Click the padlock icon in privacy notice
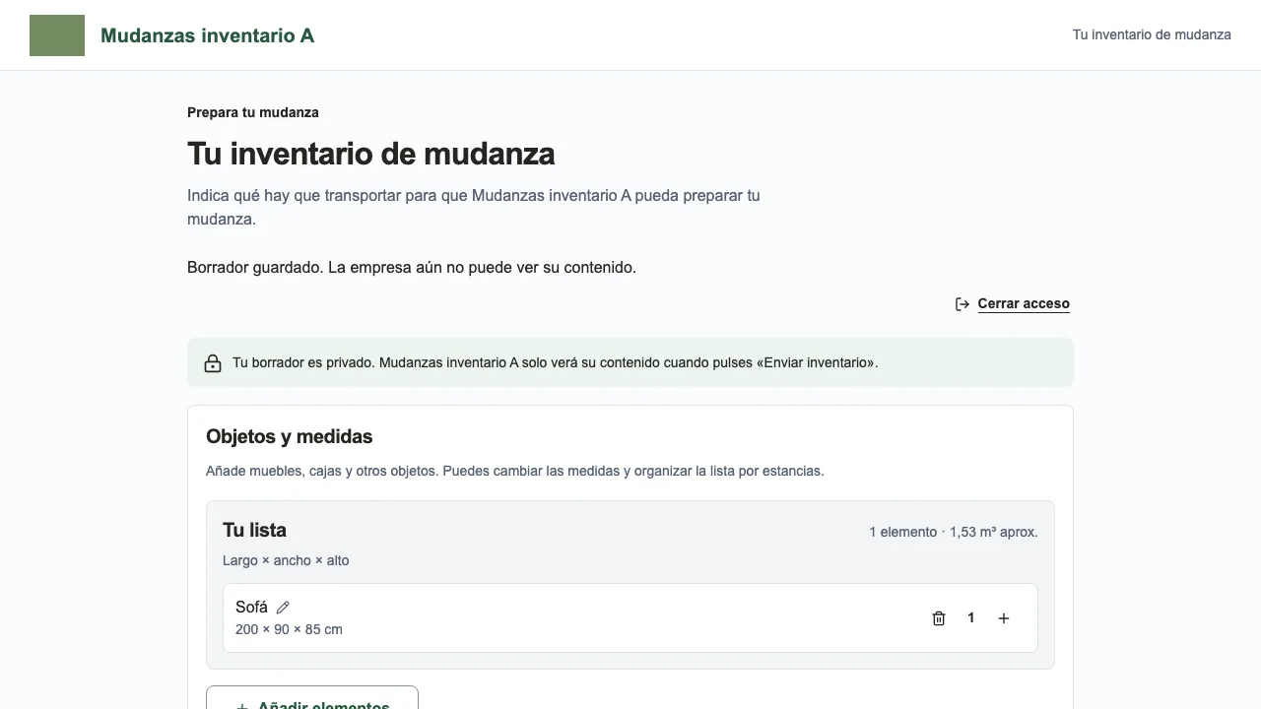The height and width of the screenshot is (709, 1261). pos(213,363)
